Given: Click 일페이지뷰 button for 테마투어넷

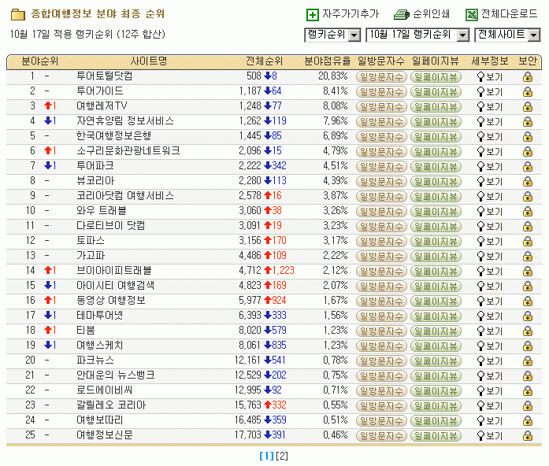Looking at the screenshot, I should (x=436, y=316).
